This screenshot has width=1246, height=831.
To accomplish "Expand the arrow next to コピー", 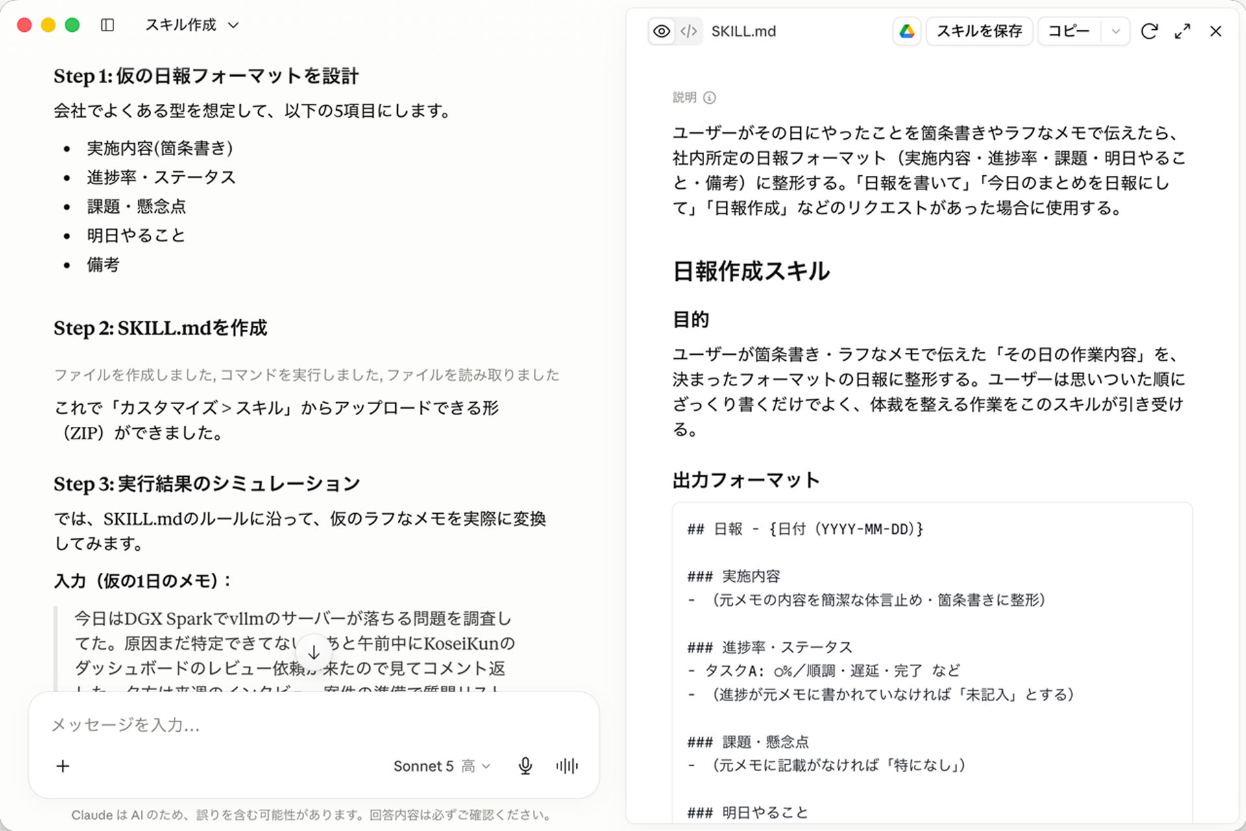I will click(1116, 31).
